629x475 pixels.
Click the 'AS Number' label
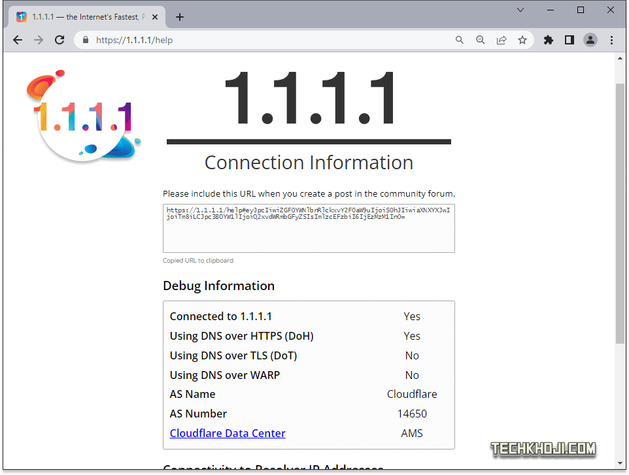198,414
